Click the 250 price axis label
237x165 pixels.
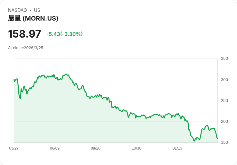224,101
